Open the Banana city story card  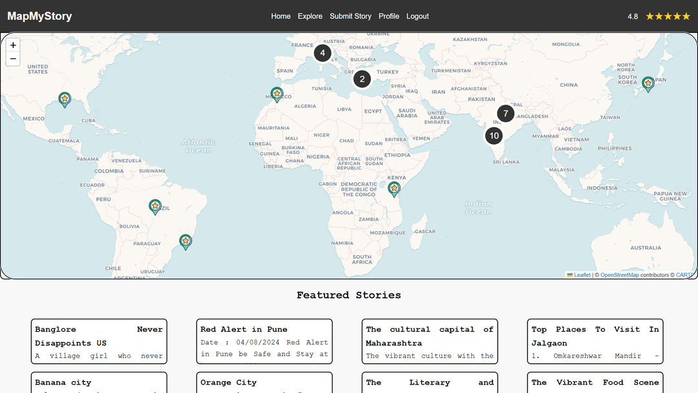pos(99,383)
